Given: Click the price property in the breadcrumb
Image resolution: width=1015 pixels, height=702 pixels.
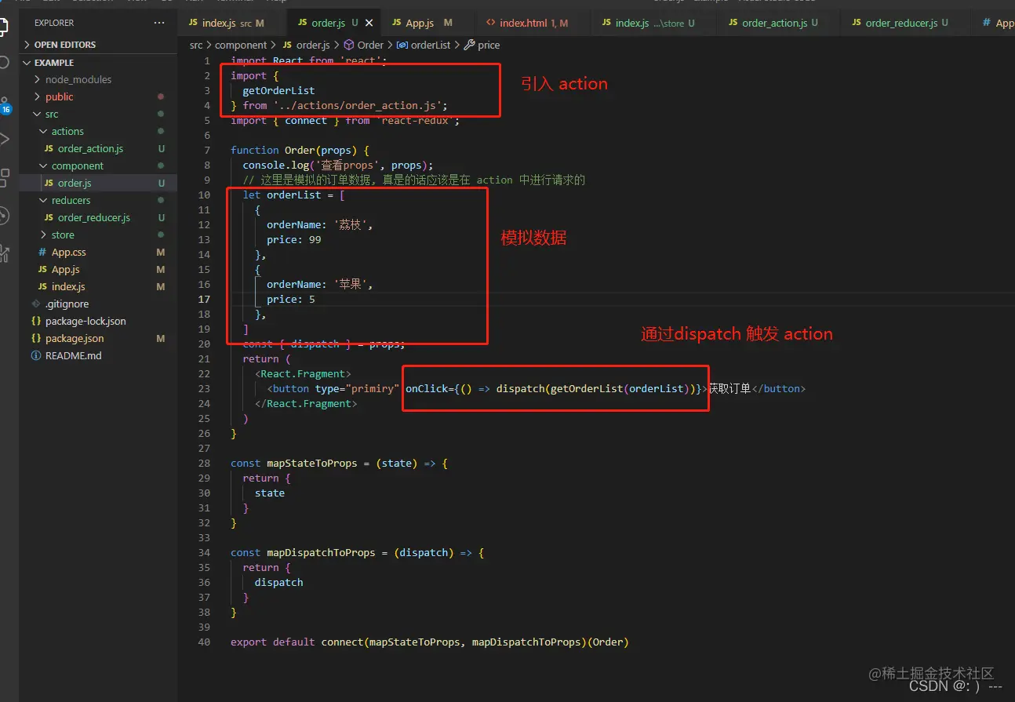Looking at the screenshot, I should tap(482, 45).
